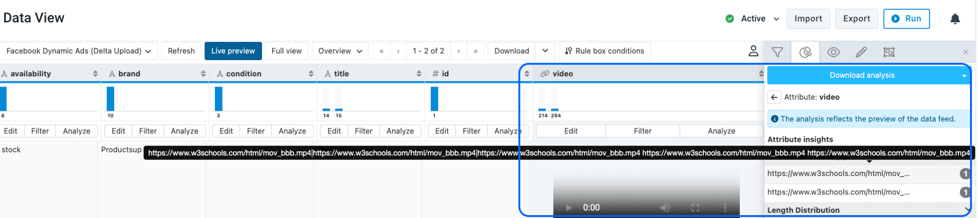Expand the Download analysis arrow

click(964, 75)
